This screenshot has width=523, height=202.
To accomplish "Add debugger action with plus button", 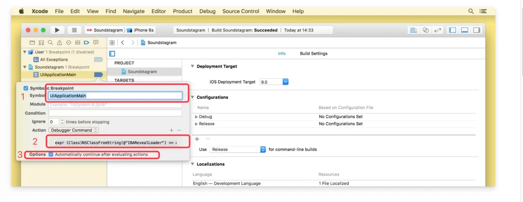I will [x=171, y=130].
